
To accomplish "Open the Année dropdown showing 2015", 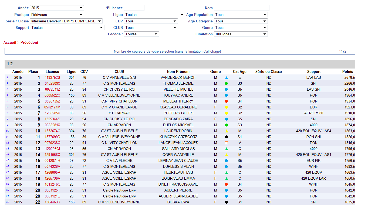I will tap(57, 8).
